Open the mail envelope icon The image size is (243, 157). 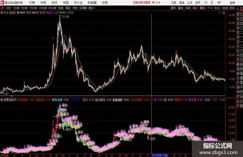tap(219, 3)
